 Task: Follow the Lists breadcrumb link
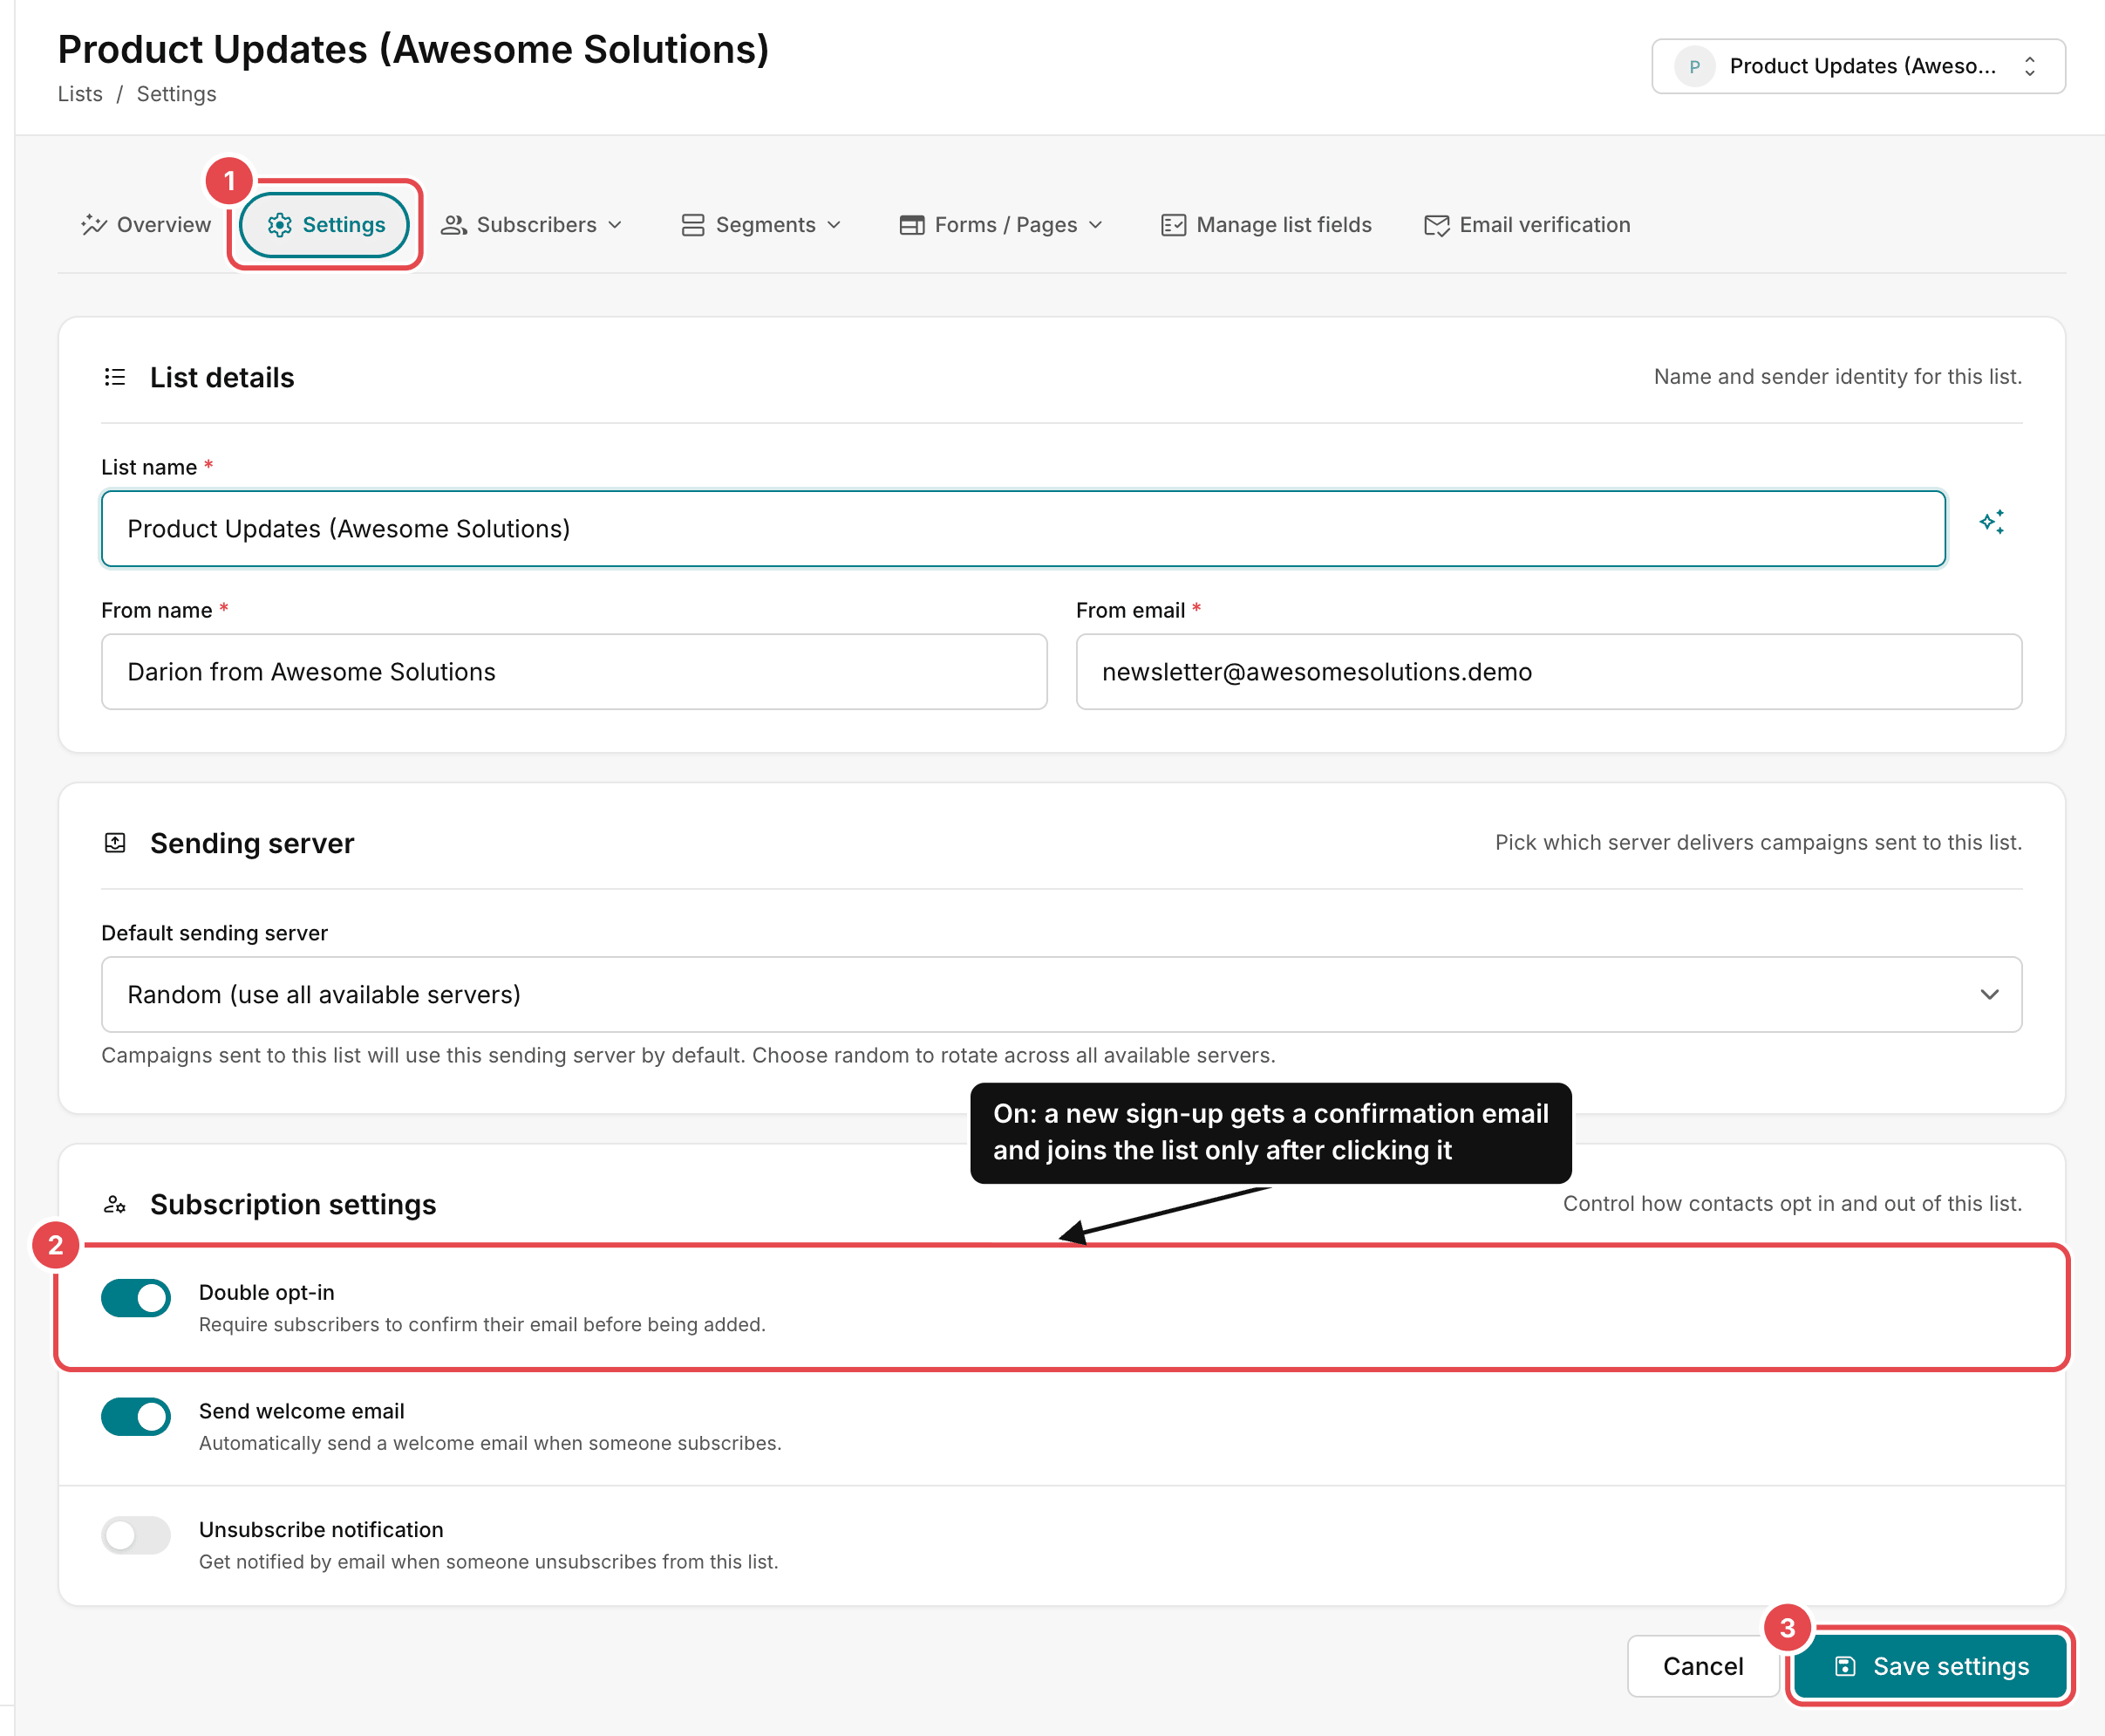click(x=80, y=94)
